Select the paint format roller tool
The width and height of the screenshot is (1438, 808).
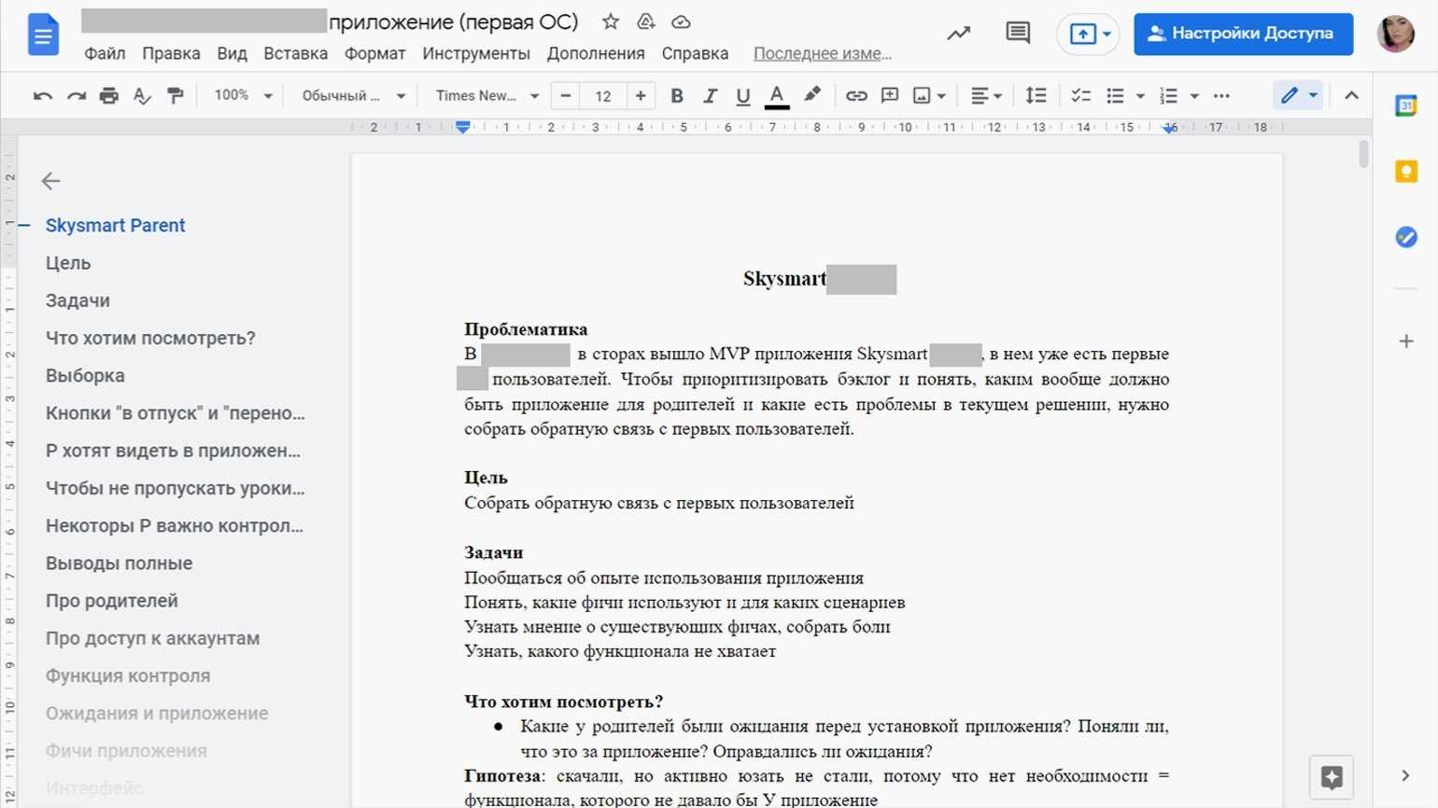(x=176, y=96)
